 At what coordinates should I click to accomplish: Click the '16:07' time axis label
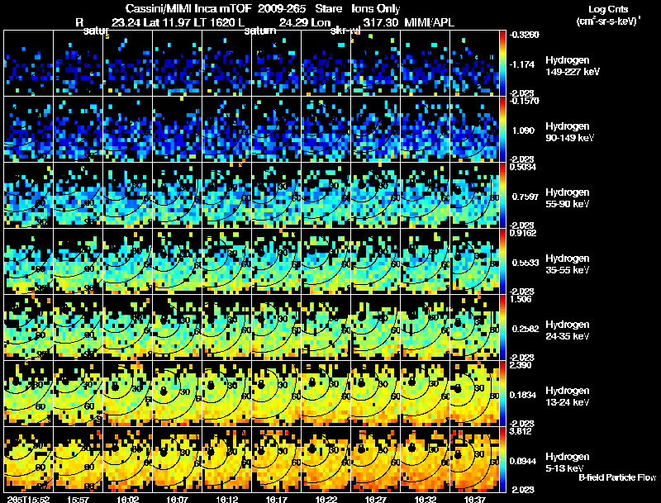177,499
